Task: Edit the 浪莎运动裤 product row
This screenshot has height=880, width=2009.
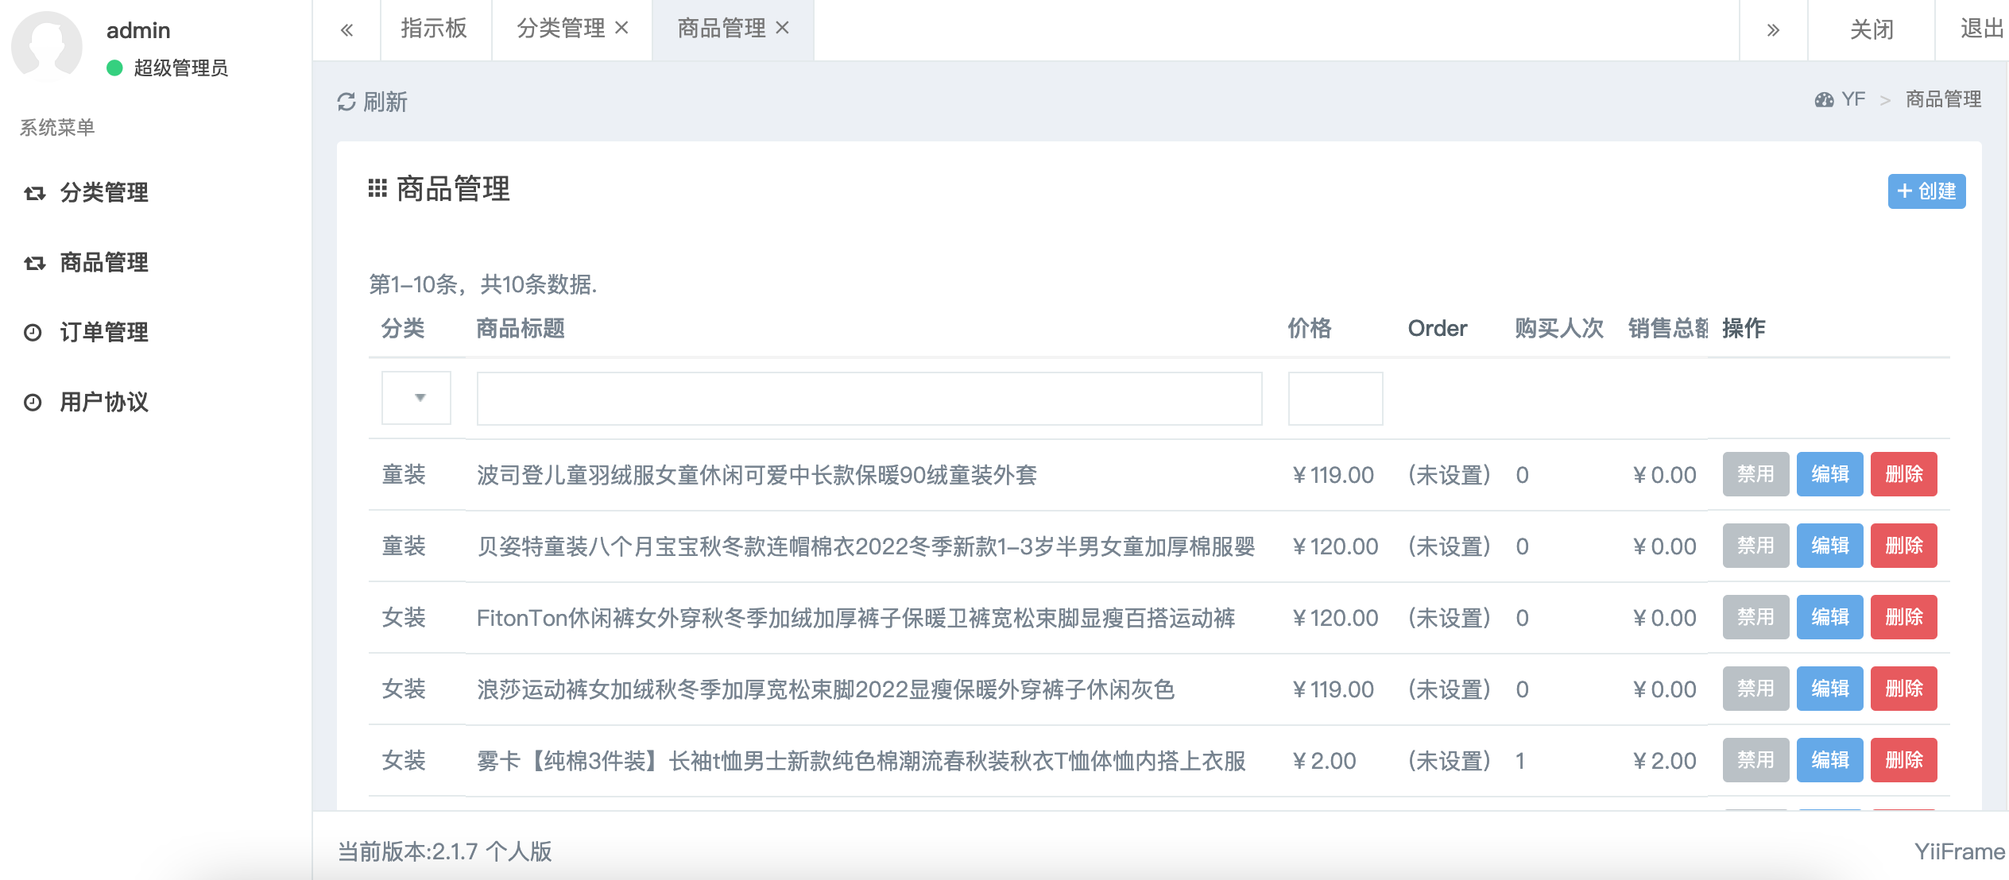Action: coord(1829,689)
